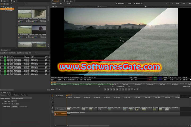
Task: Collapse the NS_Start project tree node
Action: 1,7
